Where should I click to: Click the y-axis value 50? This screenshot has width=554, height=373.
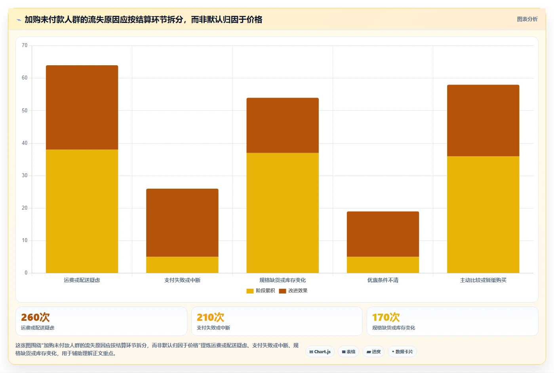[x=25, y=110]
